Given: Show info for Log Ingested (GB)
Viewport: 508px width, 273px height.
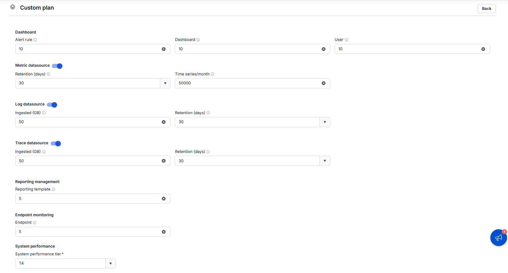Looking at the screenshot, I should 44,113.
